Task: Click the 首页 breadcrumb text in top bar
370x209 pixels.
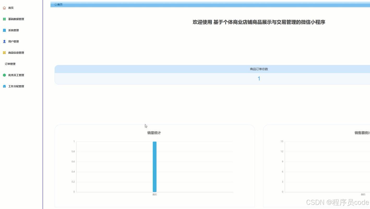Action: pyautogui.click(x=60, y=4)
